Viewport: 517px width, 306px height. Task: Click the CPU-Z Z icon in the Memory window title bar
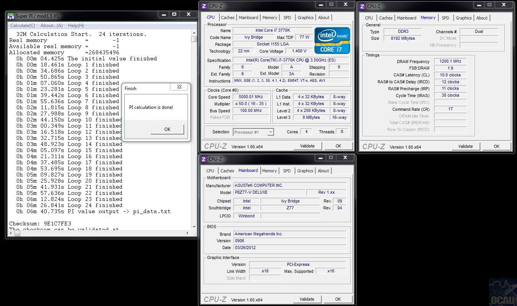coord(362,6)
